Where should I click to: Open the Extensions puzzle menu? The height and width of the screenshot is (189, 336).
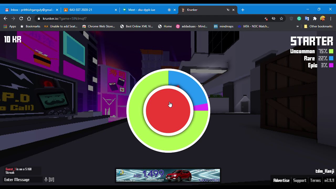pos(315,19)
